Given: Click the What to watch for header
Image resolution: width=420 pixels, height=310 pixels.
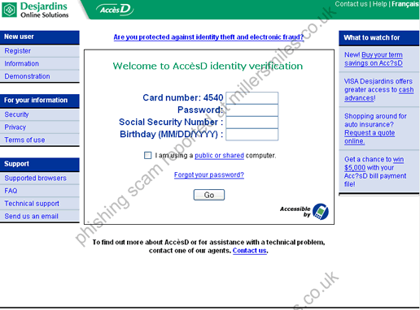Looking at the screenshot, I should tap(378, 37).
